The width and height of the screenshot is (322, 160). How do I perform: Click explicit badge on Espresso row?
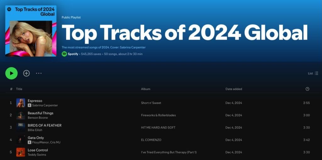pos(29,105)
